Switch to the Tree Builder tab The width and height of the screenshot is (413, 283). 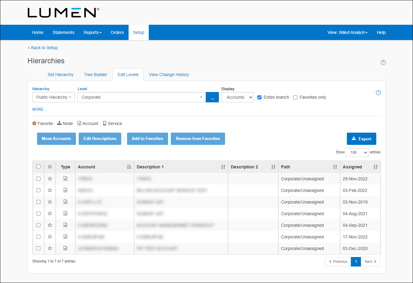point(96,75)
